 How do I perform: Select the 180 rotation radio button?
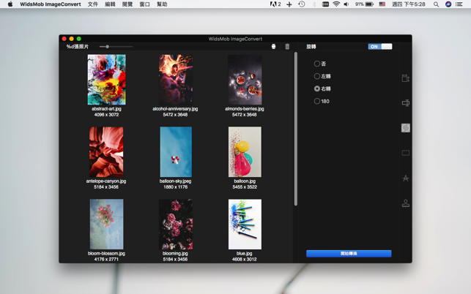click(x=316, y=102)
